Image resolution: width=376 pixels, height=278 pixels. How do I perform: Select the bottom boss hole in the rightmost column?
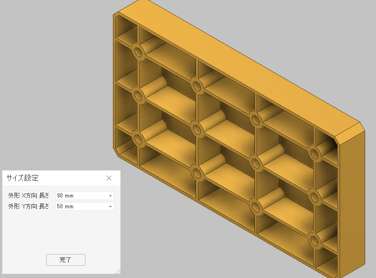click(314, 241)
